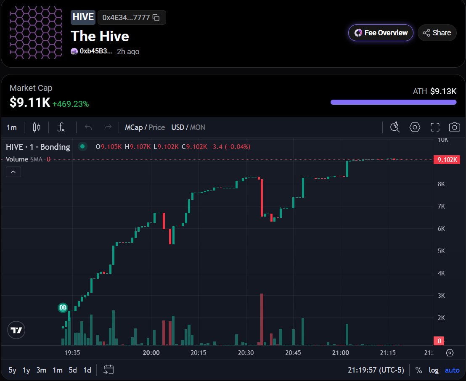This screenshot has height=381, width=466.
Task: Click the Volume SMA indicator label
Action: tap(24, 159)
